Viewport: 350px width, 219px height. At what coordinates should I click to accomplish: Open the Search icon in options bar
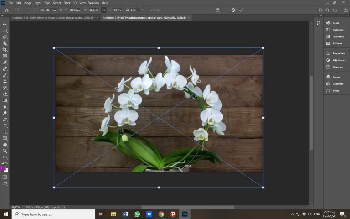[x=327, y=10]
